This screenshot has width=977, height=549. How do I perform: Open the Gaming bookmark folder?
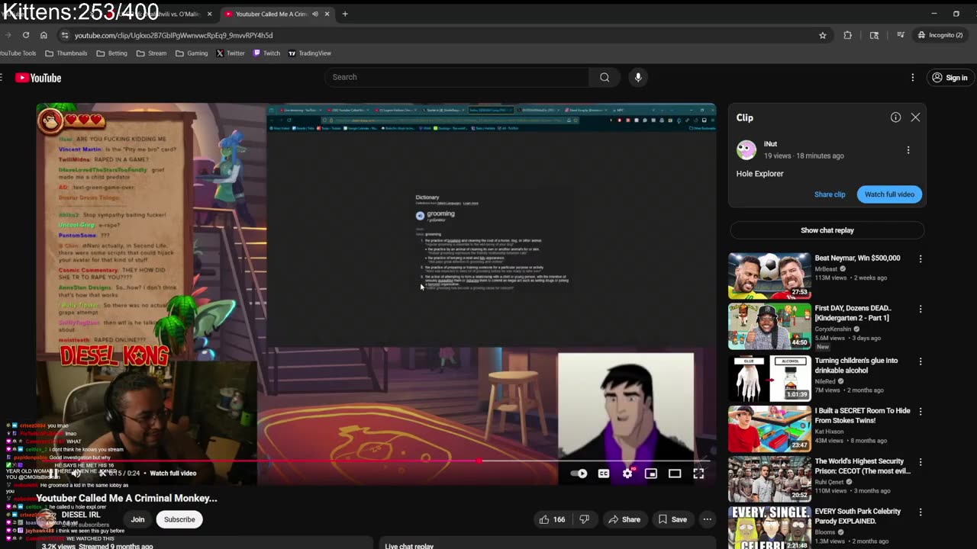pyautogui.click(x=192, y=53)
